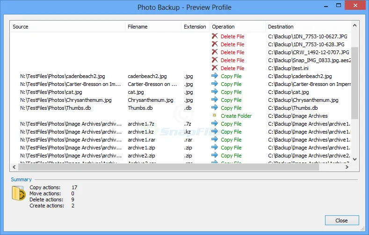This screenshot has height=235, width=369.
Task: Click the vertical scrollbar thumb
Action: point(355,83)
